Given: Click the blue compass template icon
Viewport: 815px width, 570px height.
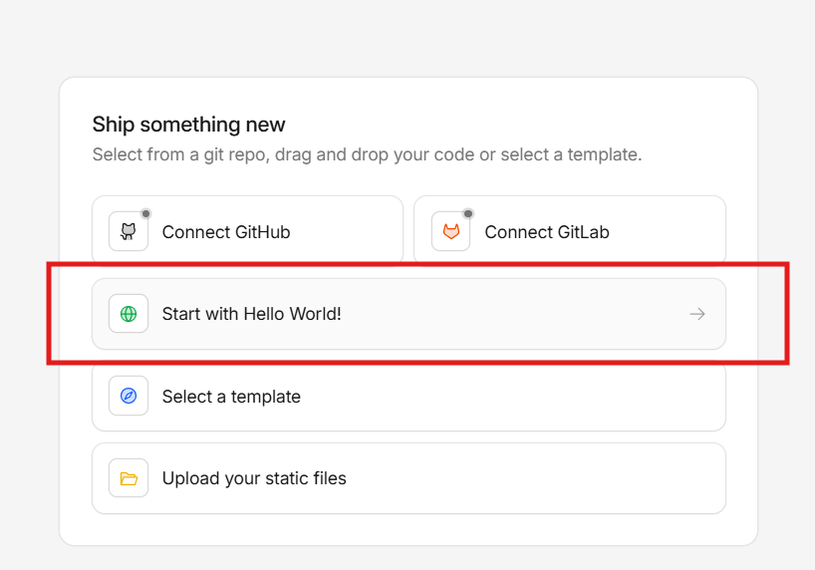Looking at the screenshot, I should coord(129,396).
